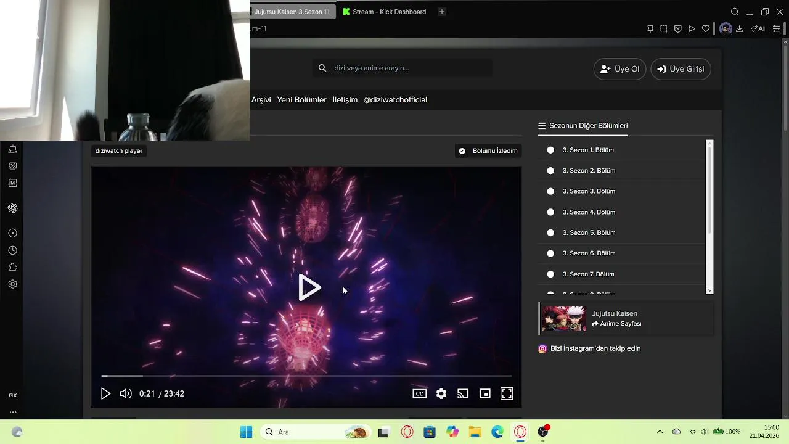
Task: Click the small play button in the control bar
Action: [x=105, y=393]
